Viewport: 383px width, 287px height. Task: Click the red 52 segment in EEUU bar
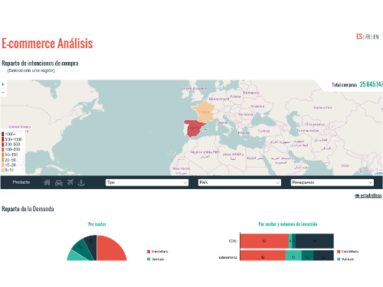click(x=264, y=241)
